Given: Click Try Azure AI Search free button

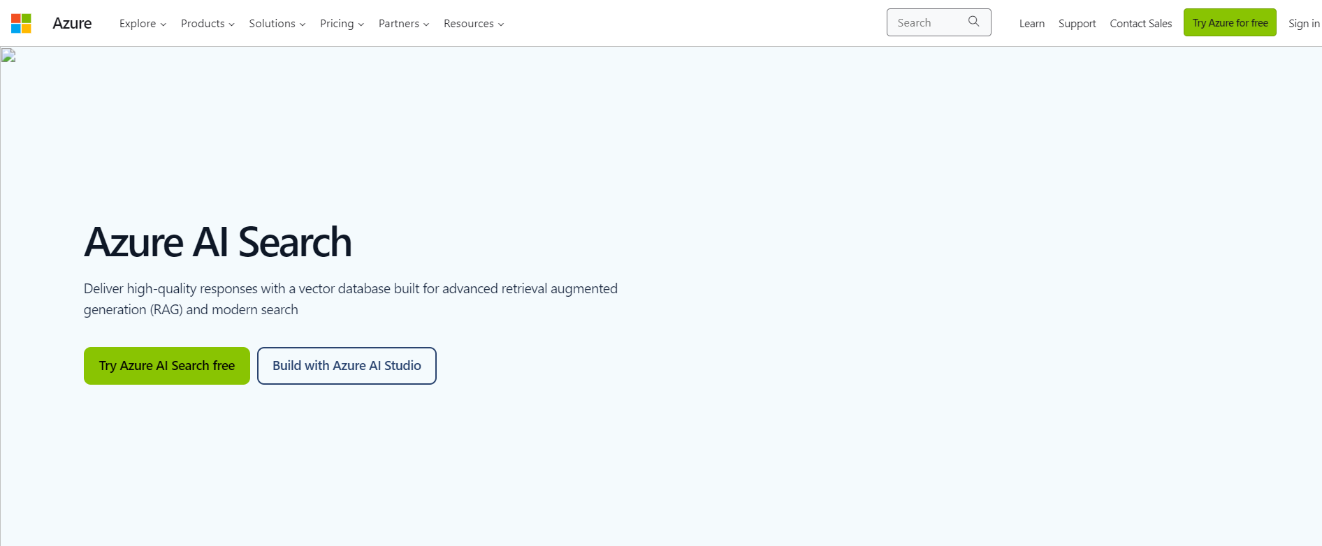Looking at the screenshot, I should pyautogui.click(x=167, y=366).
